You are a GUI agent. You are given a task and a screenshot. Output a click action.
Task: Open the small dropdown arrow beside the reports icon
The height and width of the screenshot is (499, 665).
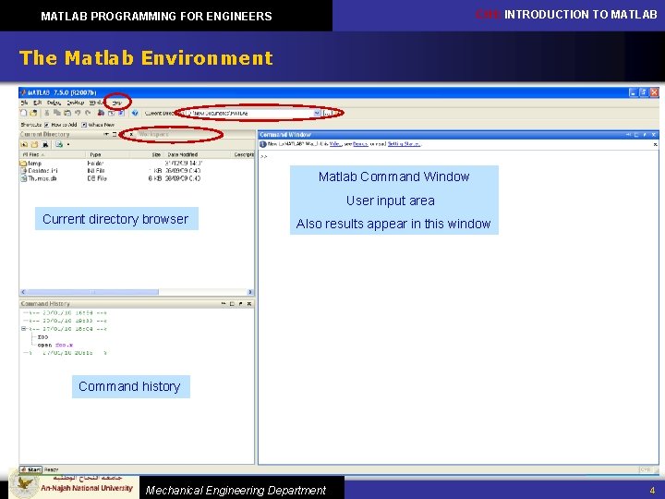pos(68,145)
